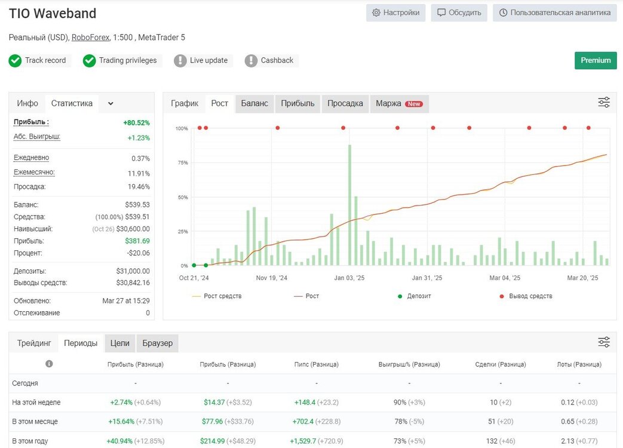Select the Статистика tab
Image resolution: width=623 pixels, height=448 pixels.
(x=72, y=103)
